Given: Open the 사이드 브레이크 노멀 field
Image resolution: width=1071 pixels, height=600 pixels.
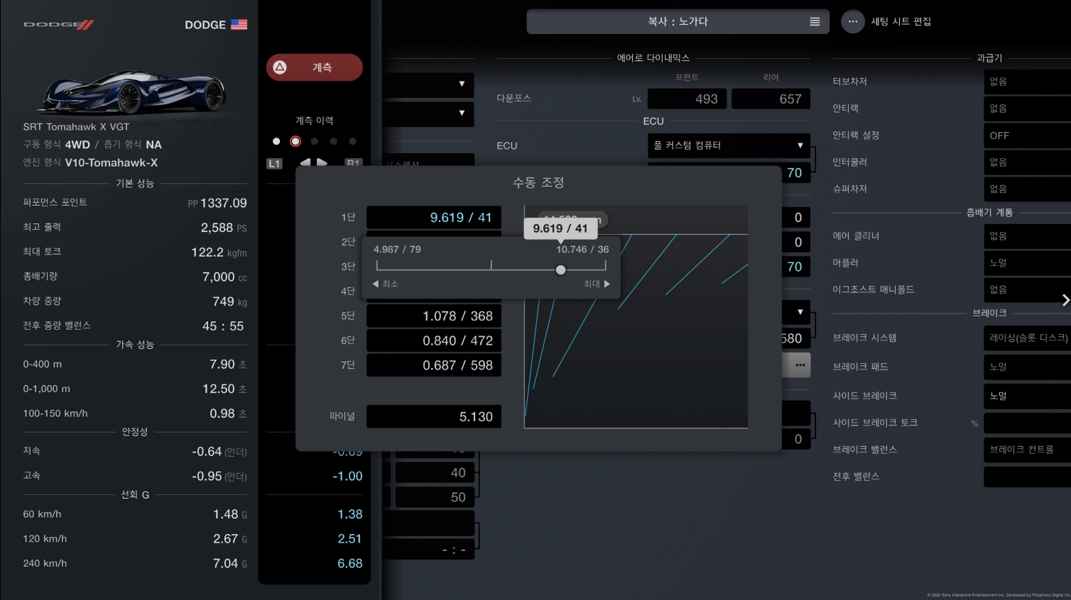Looking at the screenshot, I should (1027, 396).
